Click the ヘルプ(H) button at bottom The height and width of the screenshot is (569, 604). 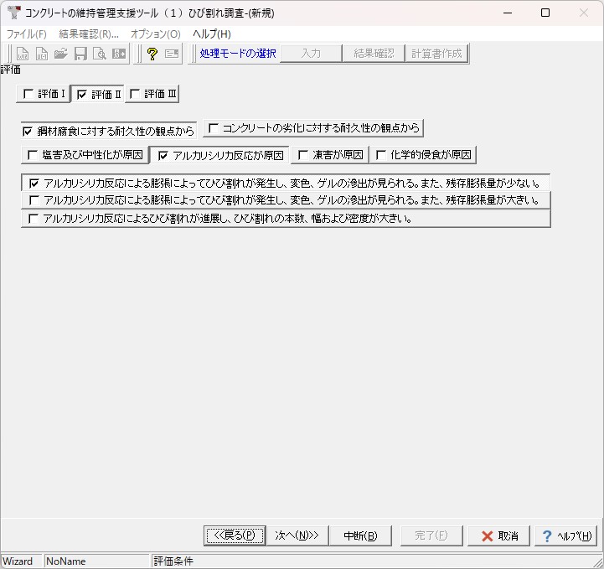tap(565, 535)
